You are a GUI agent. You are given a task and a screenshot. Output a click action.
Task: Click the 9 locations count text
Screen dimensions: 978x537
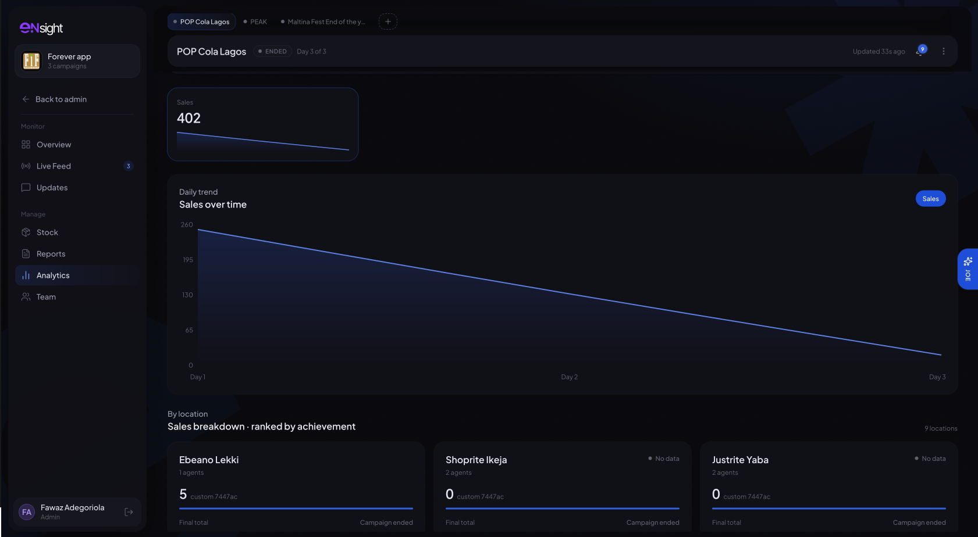941,428
